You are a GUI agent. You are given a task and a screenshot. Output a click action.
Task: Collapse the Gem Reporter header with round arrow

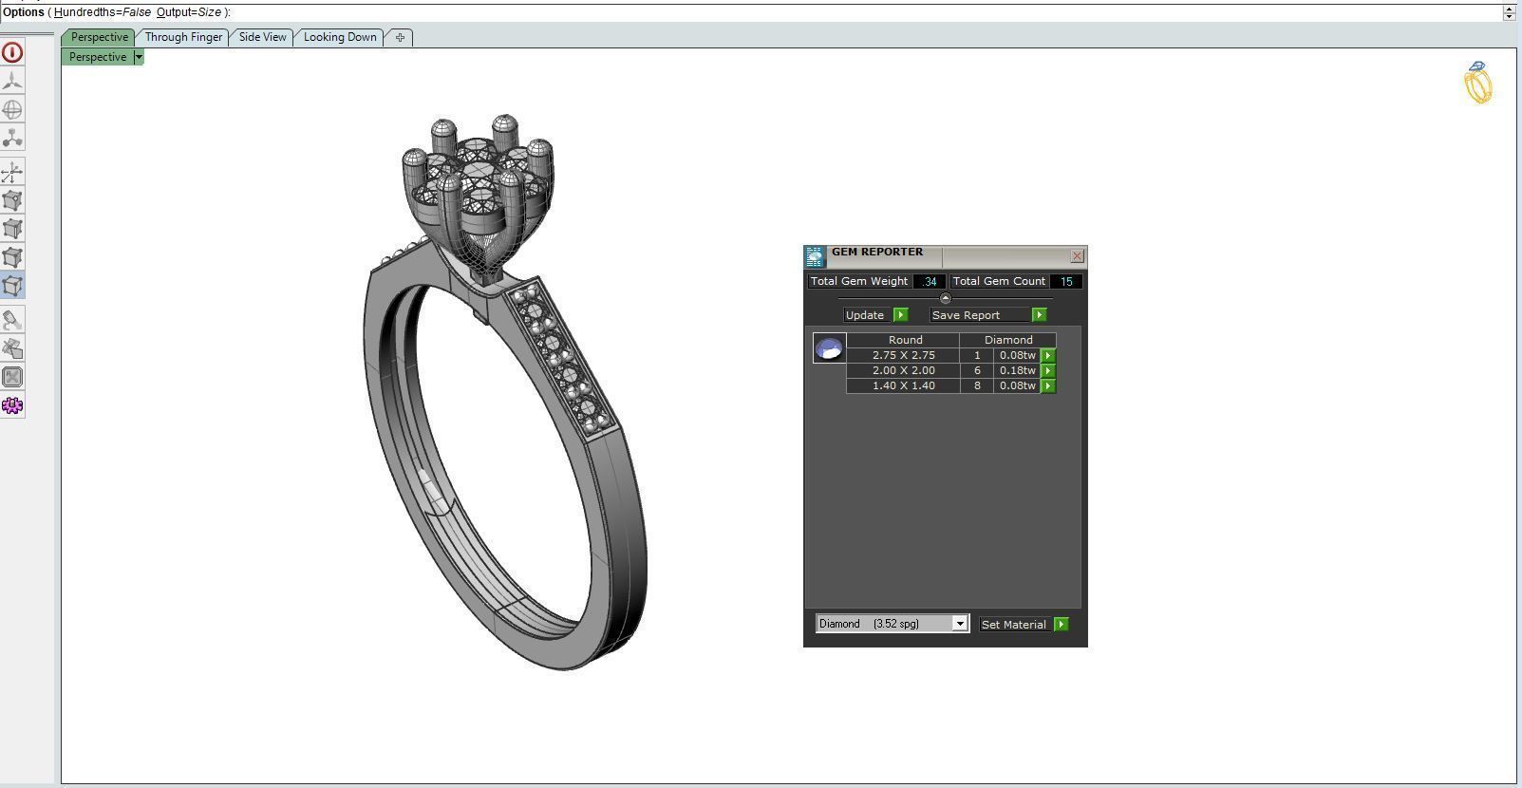click(x=945, y=298)
